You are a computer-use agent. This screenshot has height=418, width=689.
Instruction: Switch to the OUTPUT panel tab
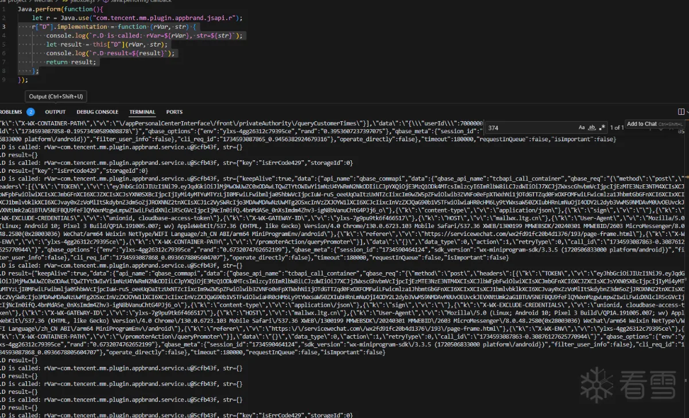[55, 112]
